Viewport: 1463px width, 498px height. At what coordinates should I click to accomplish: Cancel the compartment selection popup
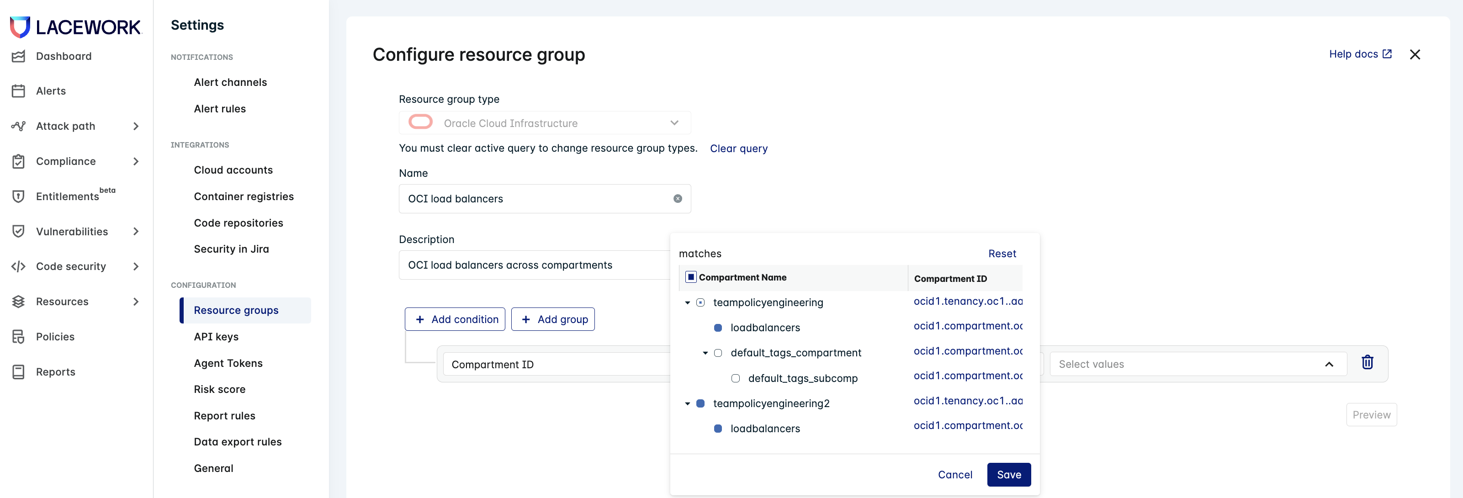(955, 475)
